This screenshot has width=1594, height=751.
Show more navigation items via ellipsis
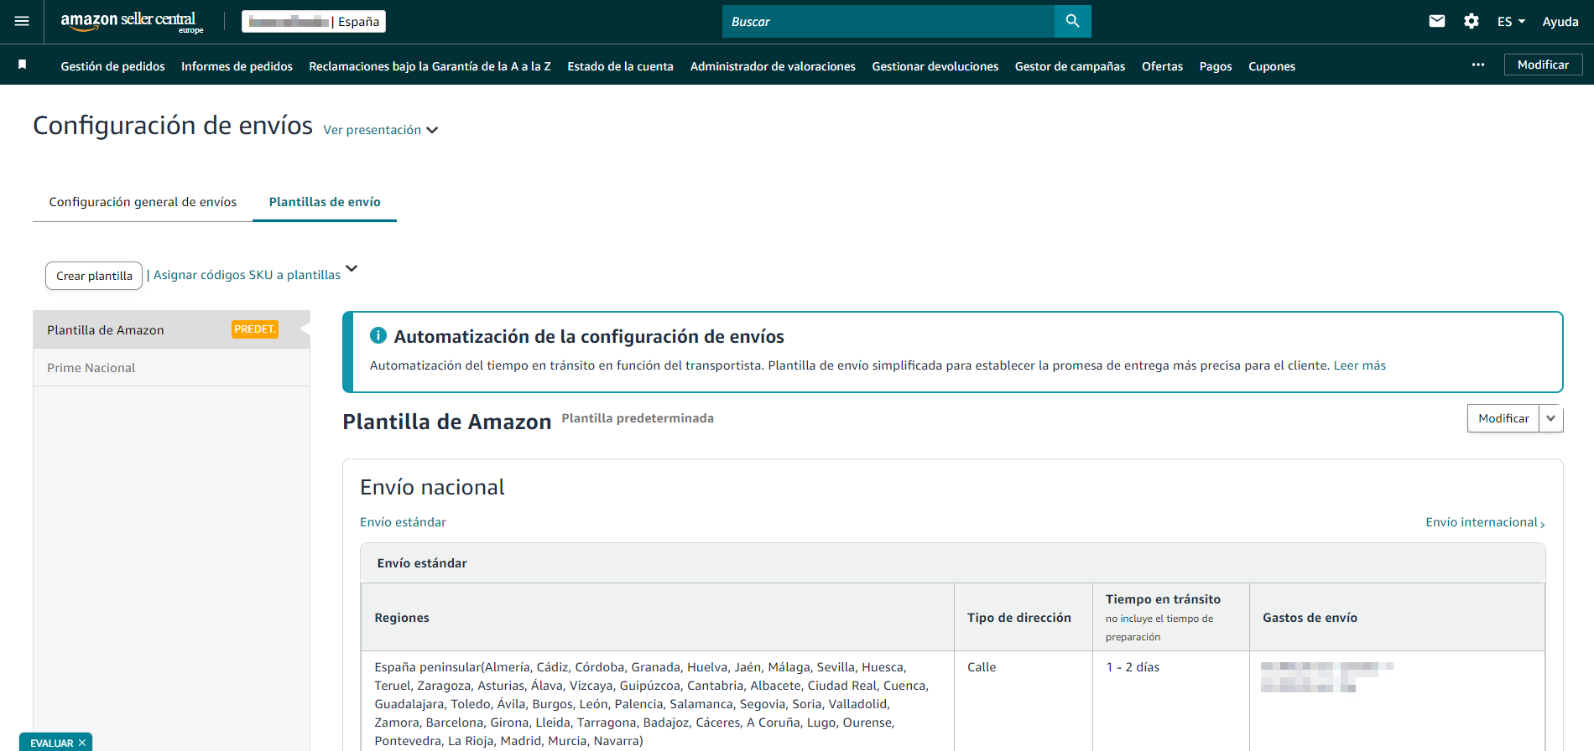1477,65
